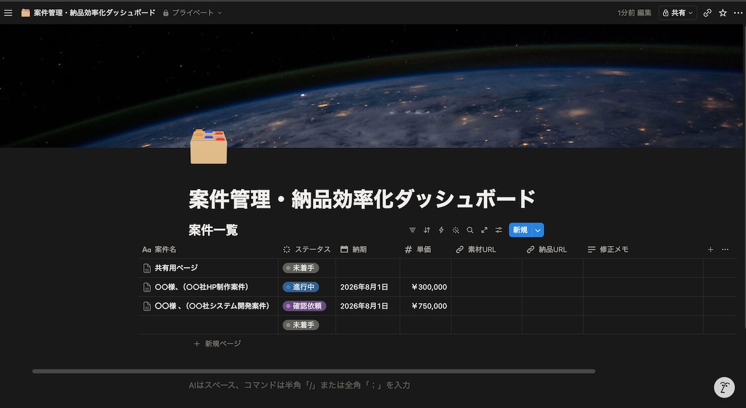Change the 進行中 status tag
The width and height of the screenshot is (746, 408).
(x=301, y=287)
